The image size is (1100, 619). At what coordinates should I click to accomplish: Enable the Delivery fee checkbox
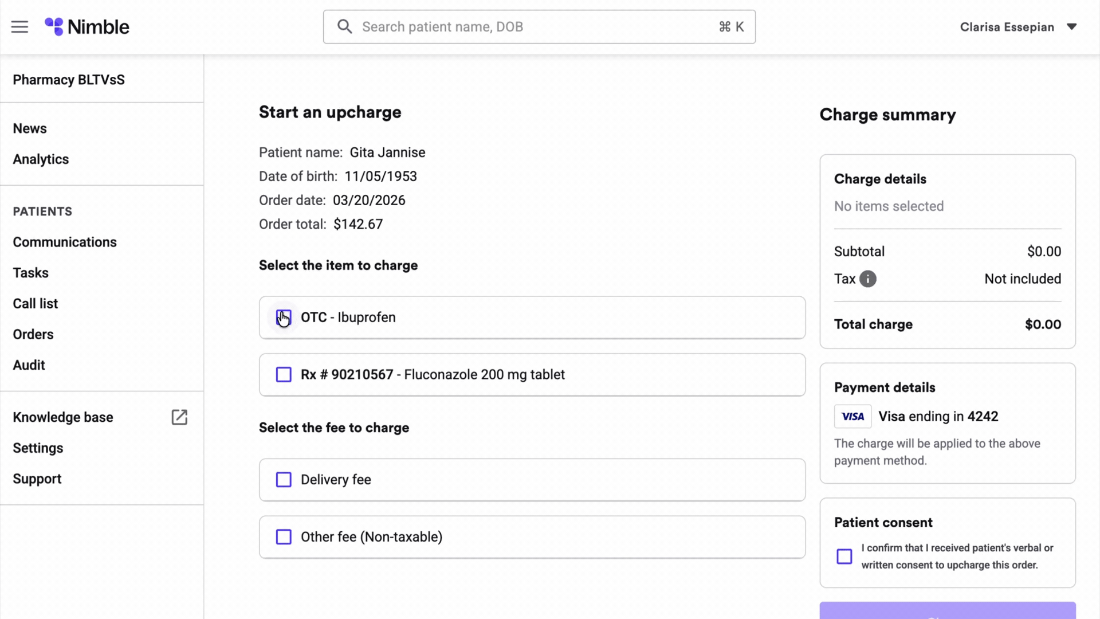coord(284,480)
